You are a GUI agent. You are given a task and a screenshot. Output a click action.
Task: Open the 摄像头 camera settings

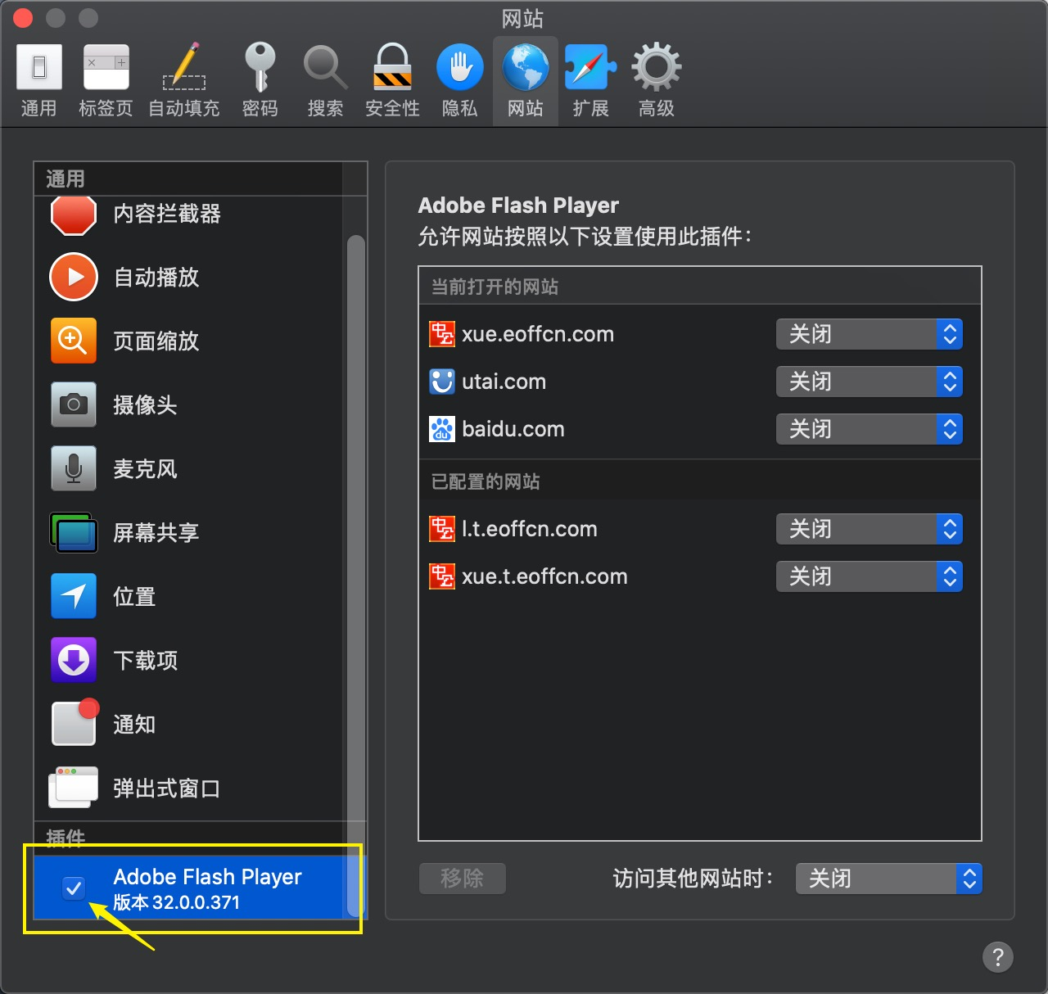click(x=144, y=405)
